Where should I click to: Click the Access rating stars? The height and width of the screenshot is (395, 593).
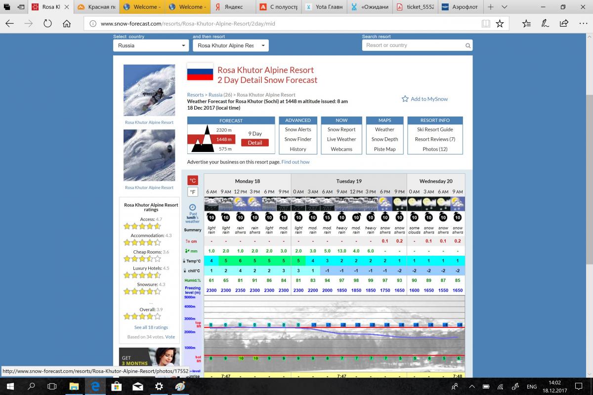142,226
